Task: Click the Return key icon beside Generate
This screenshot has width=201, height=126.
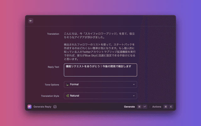Action: point(145,107)
